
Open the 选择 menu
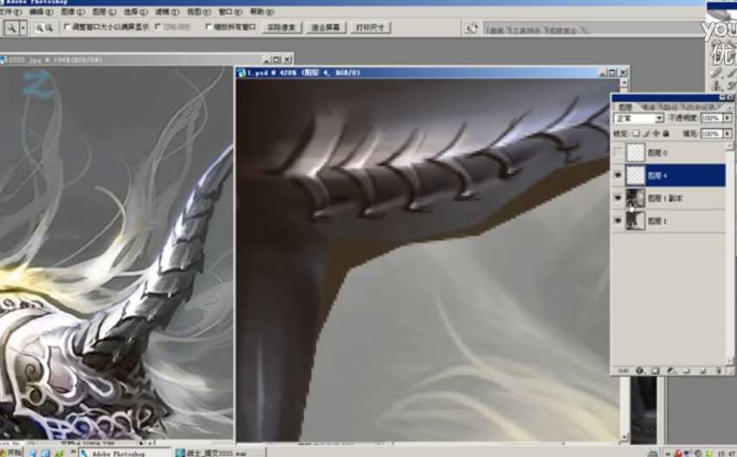pyautogui.click(x=136, y=12)
